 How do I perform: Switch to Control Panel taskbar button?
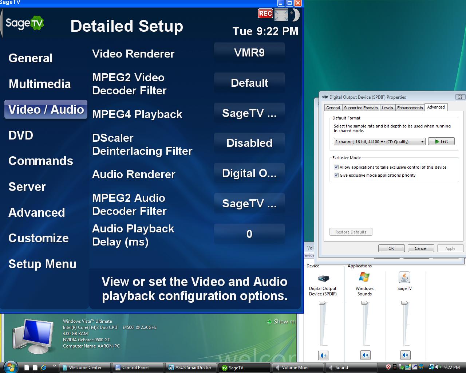[138, 368]
